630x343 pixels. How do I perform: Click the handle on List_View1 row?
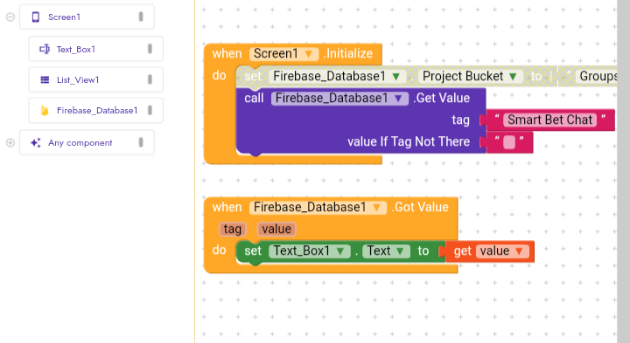pyautogui.click(x=150, y=79)
